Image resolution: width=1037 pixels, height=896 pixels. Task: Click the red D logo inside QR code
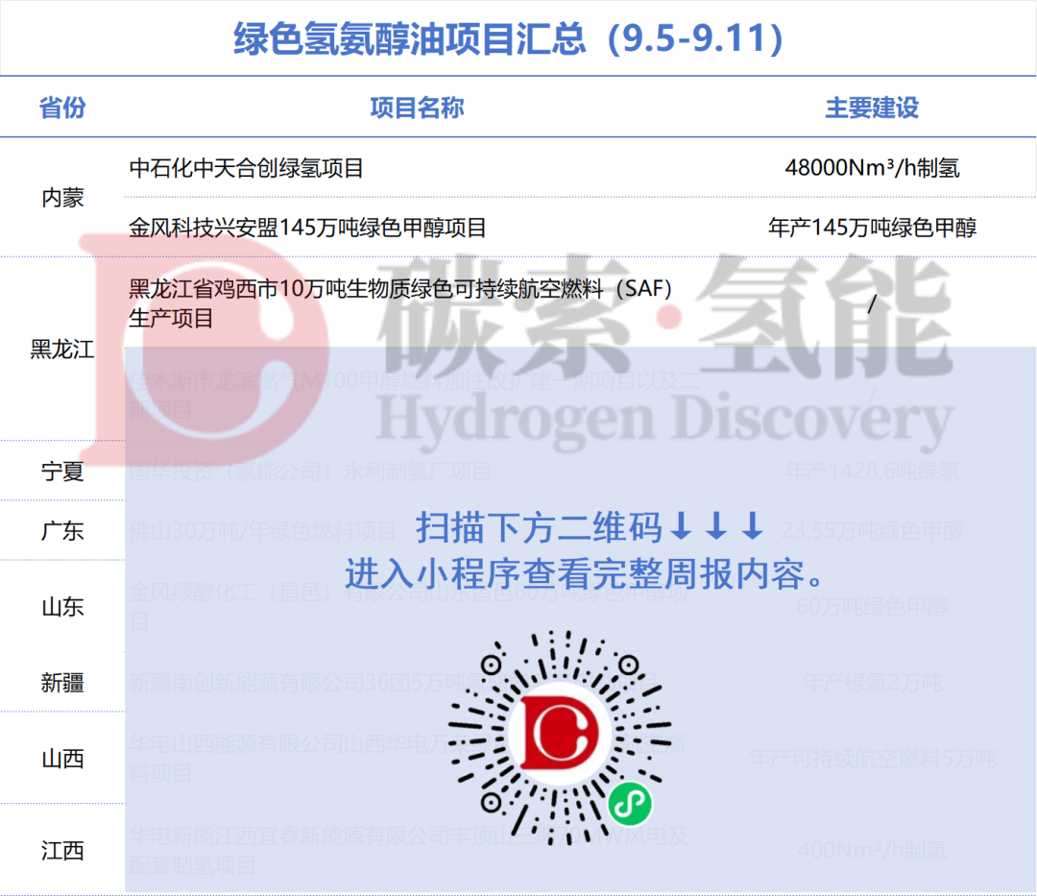(560, 733)
